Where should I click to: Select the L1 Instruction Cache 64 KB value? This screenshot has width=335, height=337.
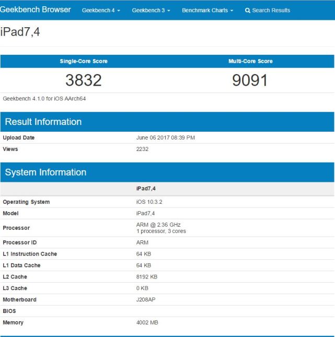[x=144, y=254]
